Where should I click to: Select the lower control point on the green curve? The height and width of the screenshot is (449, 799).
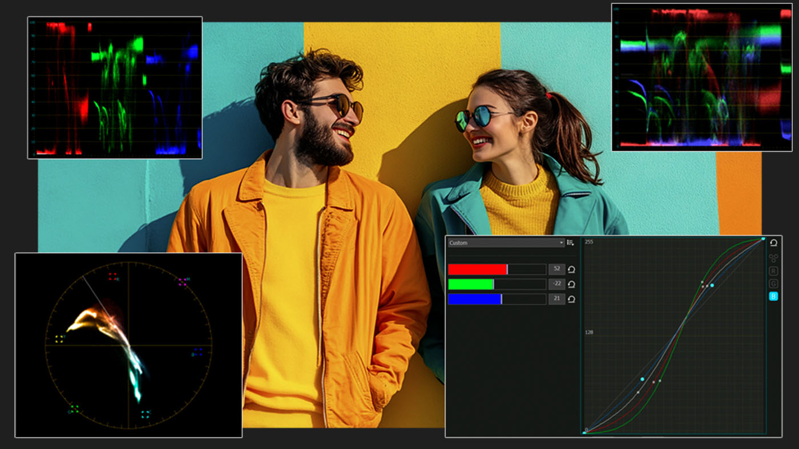tap(660, 381)
